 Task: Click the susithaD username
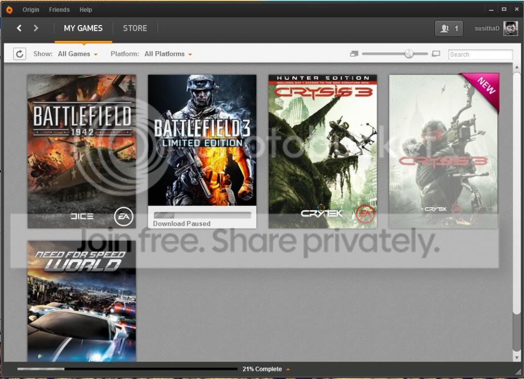coord(487,29)
